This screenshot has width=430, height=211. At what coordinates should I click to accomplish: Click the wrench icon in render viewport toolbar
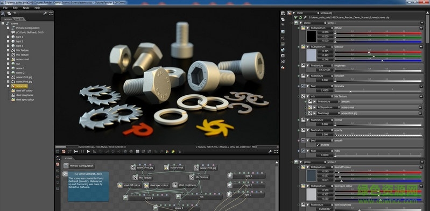pyautogui.click(x=270, y=151)
